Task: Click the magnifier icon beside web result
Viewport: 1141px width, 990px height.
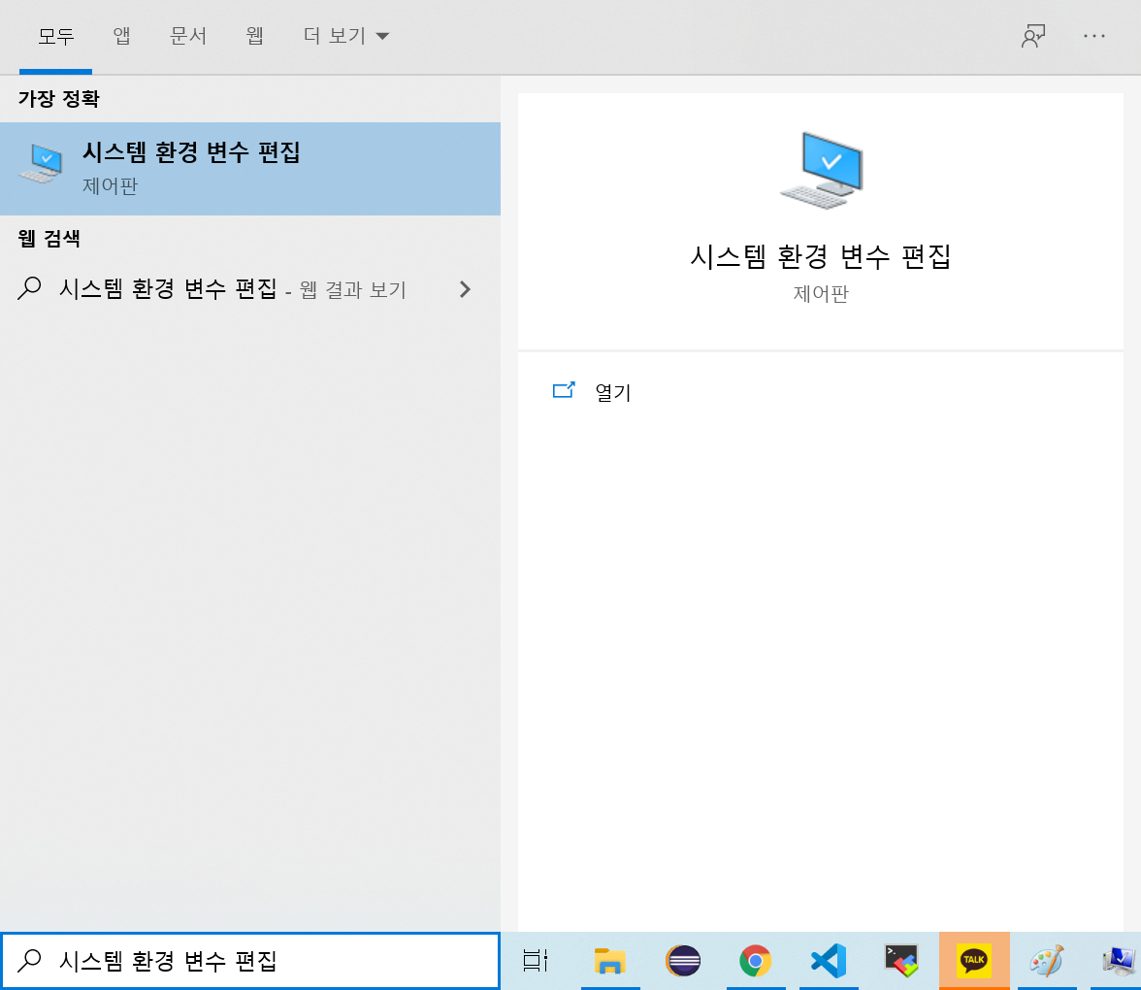Action: tap(29, 288)
